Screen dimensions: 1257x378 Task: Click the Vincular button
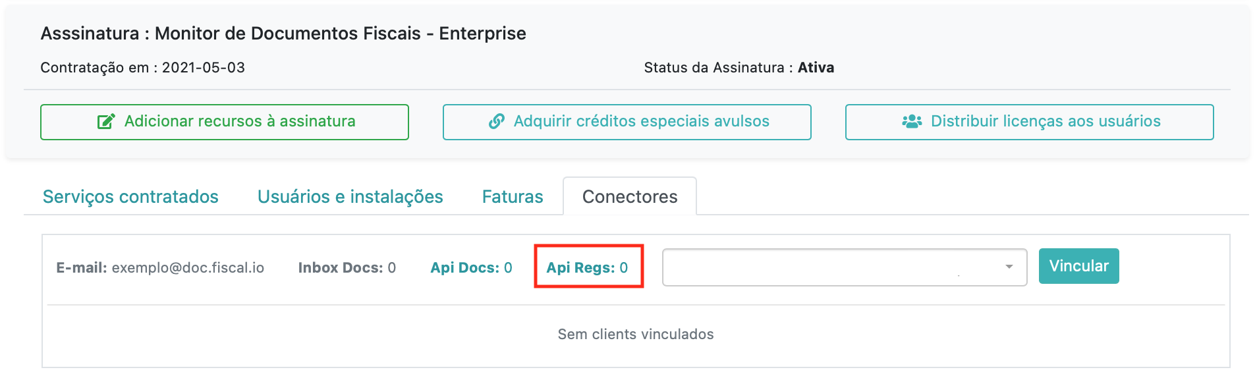click(1079, 266)
